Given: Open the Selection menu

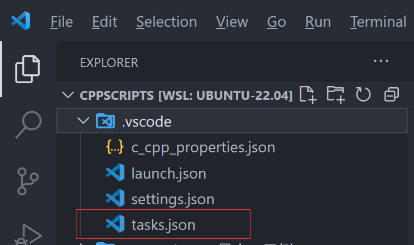Looking at the screenshot, I should 167,22.
